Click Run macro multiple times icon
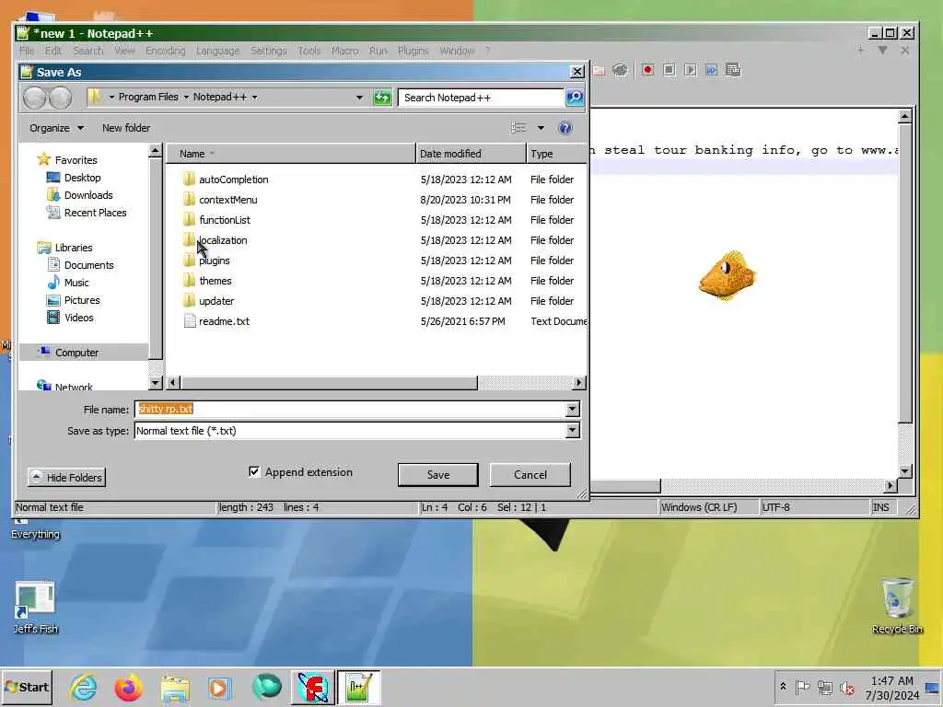Screen dimensions: 943x707 (712, 70)
